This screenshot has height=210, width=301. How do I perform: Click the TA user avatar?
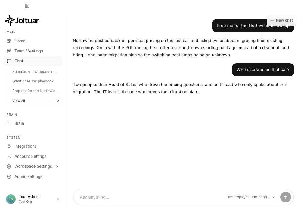pos(11,199)
